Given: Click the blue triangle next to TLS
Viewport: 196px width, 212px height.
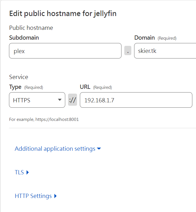Looking at the screenshot, I should tap(28, 172).
